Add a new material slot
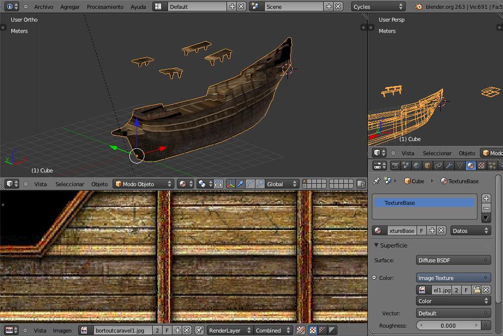The width and height of the screenshot is (503, 336). [486, 198]
